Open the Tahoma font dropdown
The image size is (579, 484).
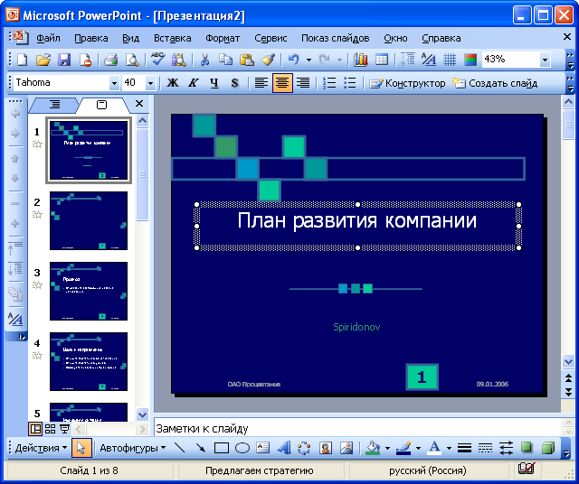[114, 83]
